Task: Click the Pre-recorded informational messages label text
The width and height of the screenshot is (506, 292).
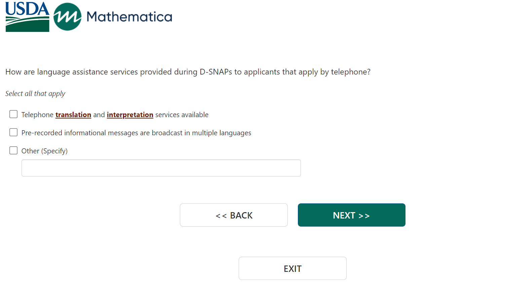Action: (136, 133)
